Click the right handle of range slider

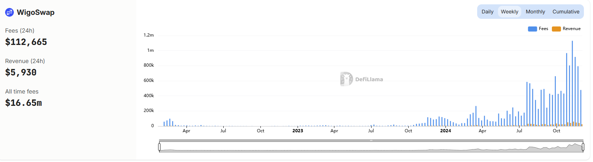click(x=583, y=147)
